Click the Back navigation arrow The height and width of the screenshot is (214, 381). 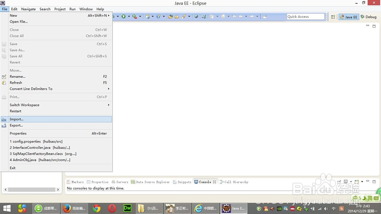coord(240,16)
